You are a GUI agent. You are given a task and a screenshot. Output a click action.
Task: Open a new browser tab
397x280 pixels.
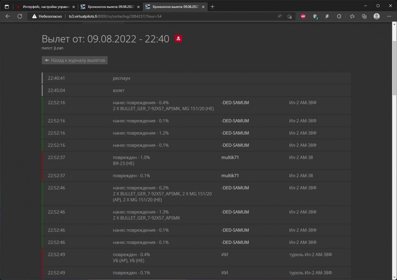click(212, 6)
